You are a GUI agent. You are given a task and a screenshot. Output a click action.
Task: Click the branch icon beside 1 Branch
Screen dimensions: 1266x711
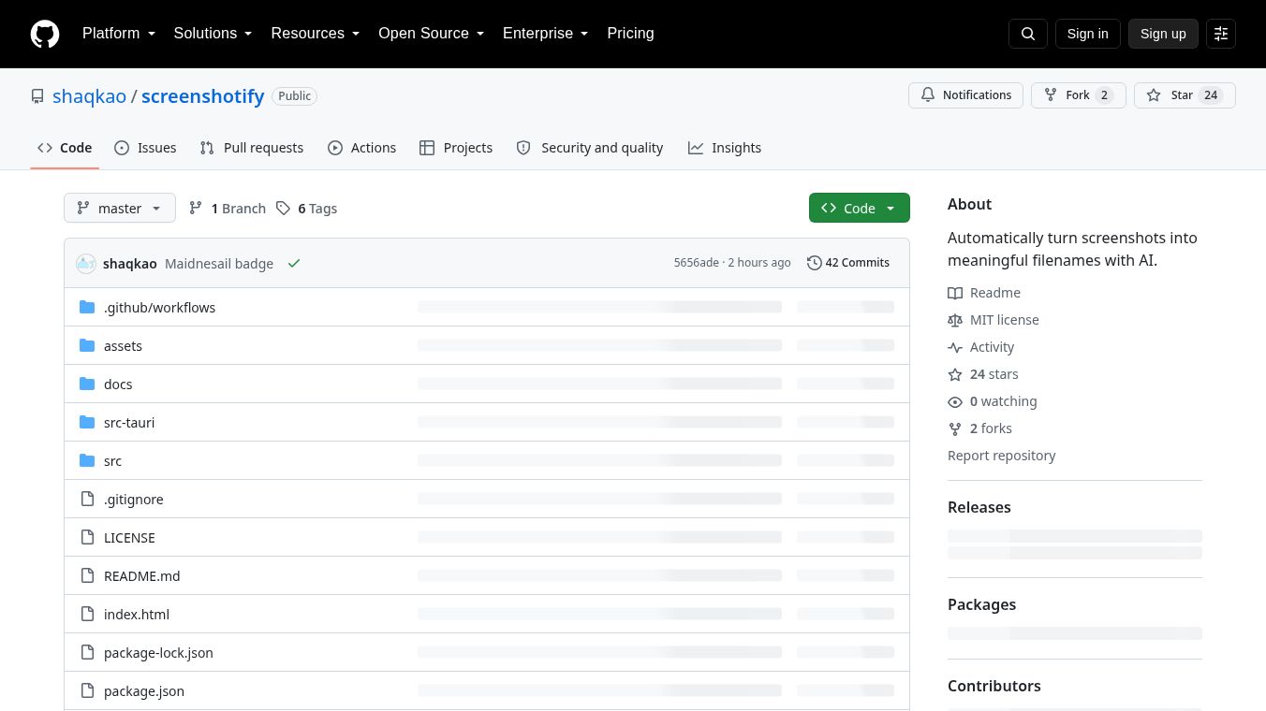coord(196,208)
